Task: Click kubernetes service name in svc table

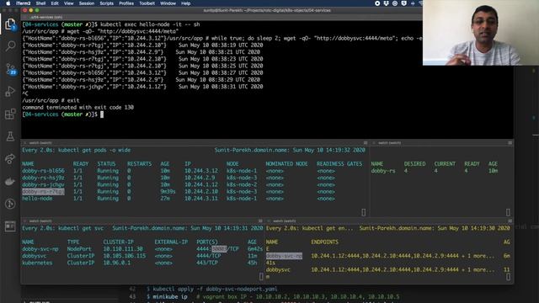Action: point(37,263)
